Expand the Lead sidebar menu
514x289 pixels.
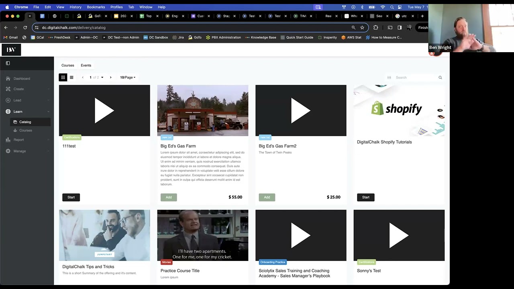(48, 100)
